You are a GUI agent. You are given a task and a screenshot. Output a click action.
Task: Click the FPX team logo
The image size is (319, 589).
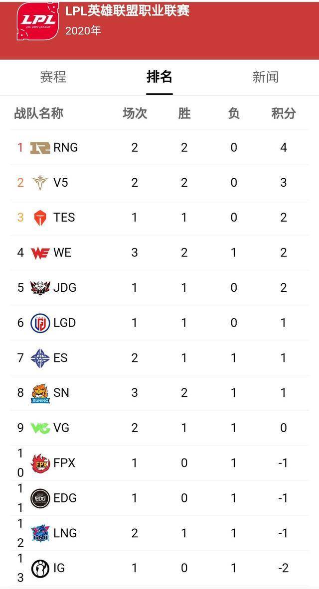click(40, 464)
